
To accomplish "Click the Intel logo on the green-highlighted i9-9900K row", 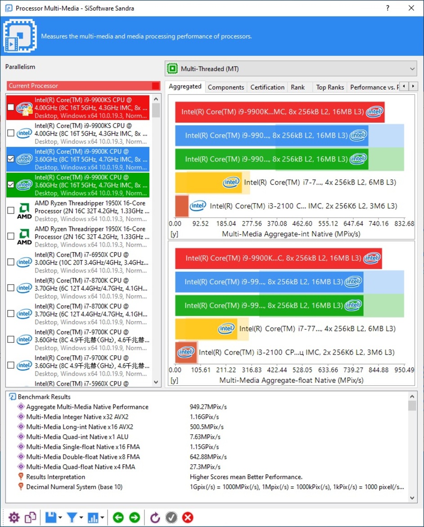I will [x=24, y=185].
